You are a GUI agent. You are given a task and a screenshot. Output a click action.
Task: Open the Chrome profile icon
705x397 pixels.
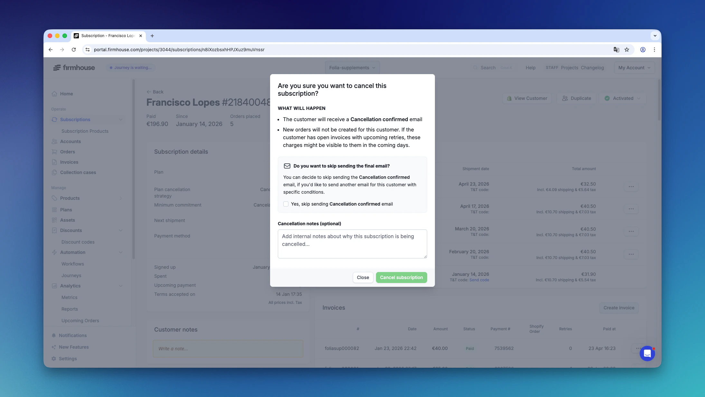[643, 50]
